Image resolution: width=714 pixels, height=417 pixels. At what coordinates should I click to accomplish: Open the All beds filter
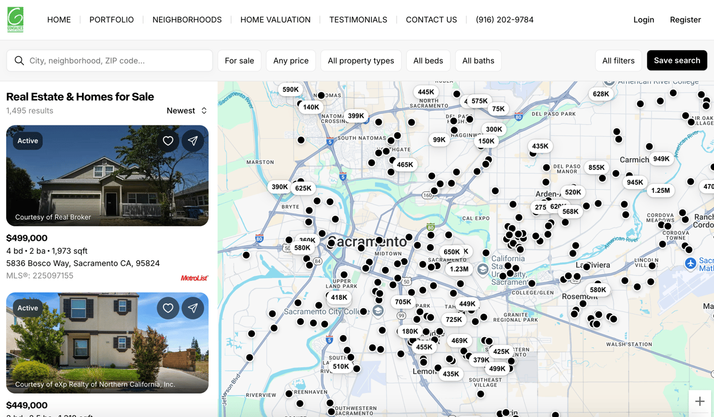coord(428,61)
